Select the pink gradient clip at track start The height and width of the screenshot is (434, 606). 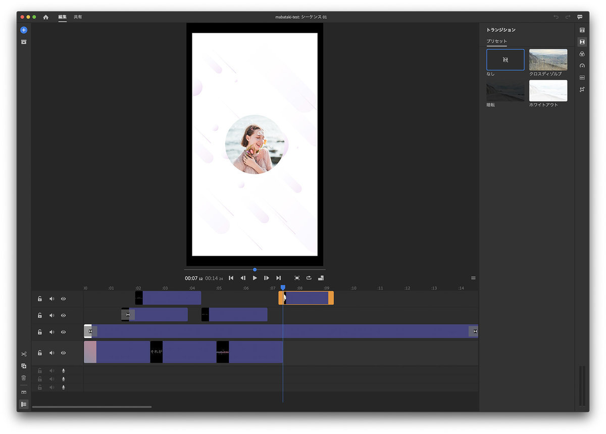(x=90, y=352)
